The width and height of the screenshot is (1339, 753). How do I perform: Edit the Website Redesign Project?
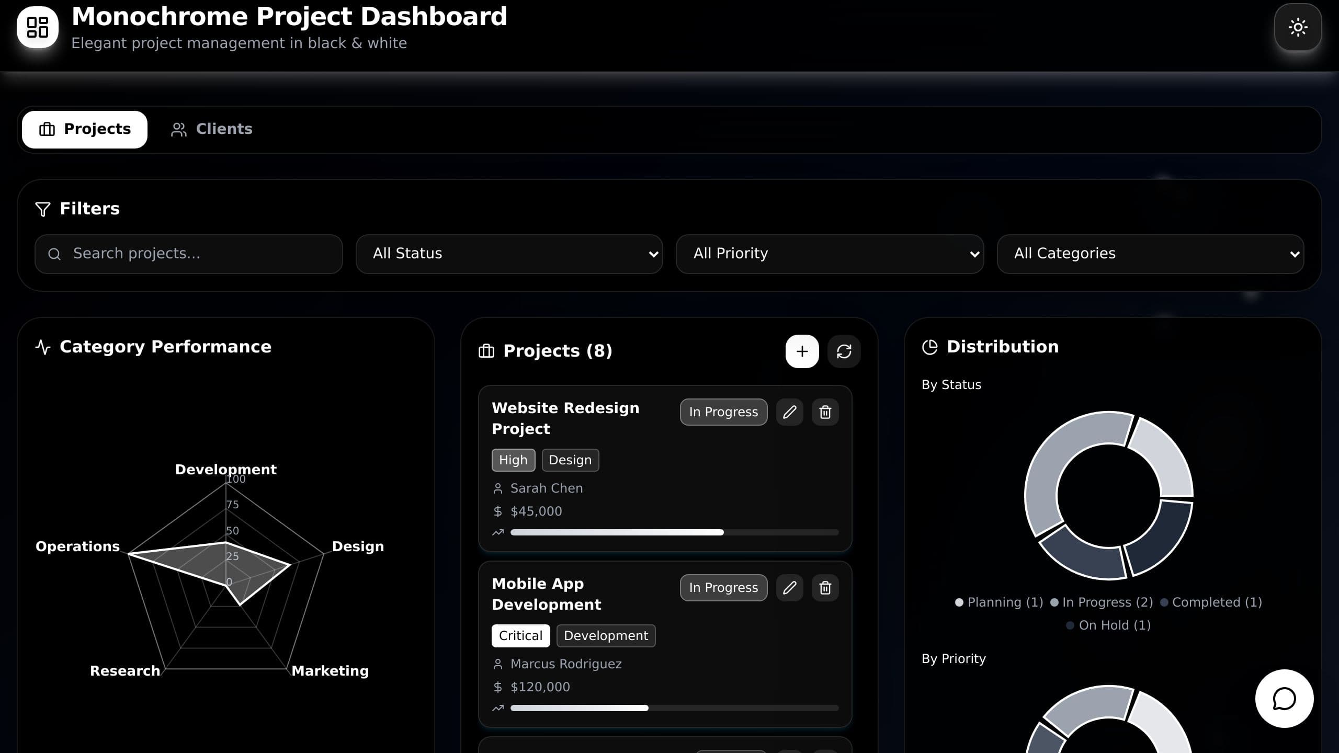point(790,412)
